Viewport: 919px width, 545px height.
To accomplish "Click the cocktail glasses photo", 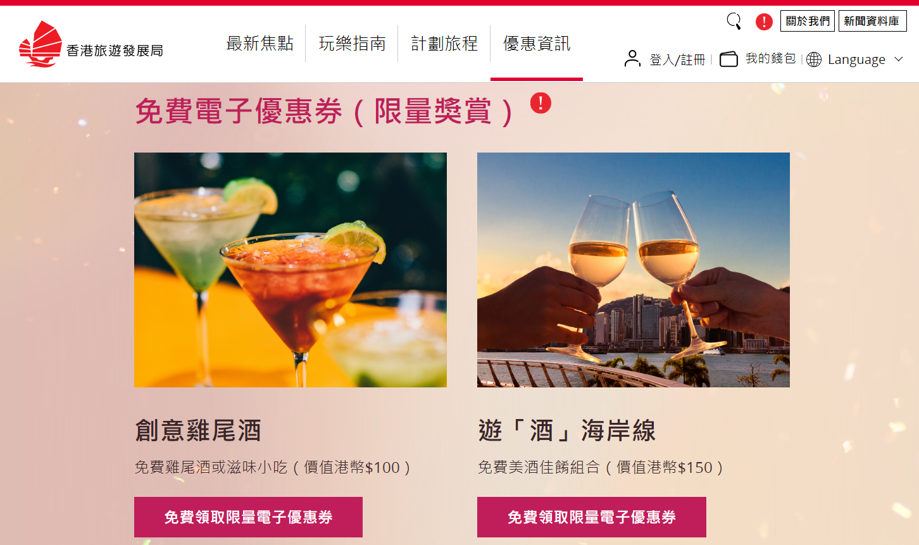I will [291, 270].
